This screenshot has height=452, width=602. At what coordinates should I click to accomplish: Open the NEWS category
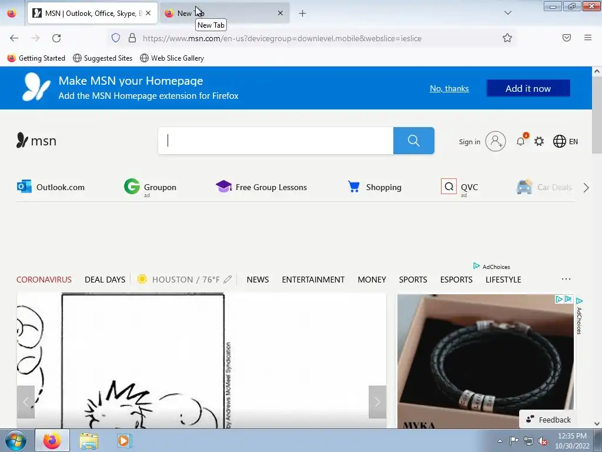[x=257, y=280]
